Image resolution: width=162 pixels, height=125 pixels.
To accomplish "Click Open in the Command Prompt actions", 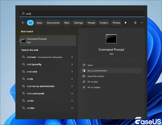I will 111,65.
